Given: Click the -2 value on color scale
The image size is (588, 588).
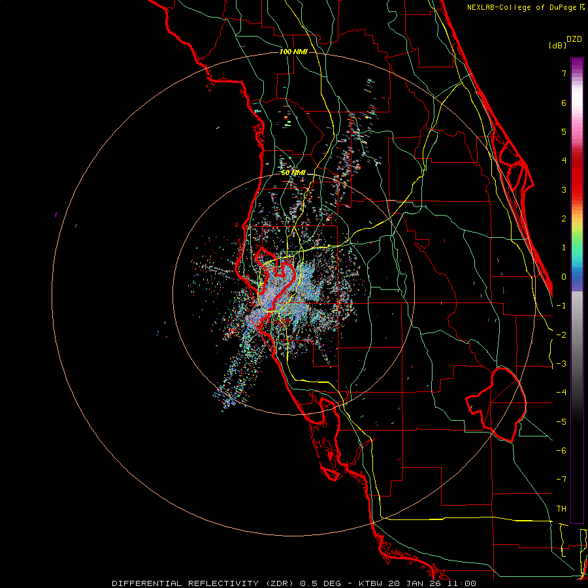Looking at the screenshot, I should (561, 335).
